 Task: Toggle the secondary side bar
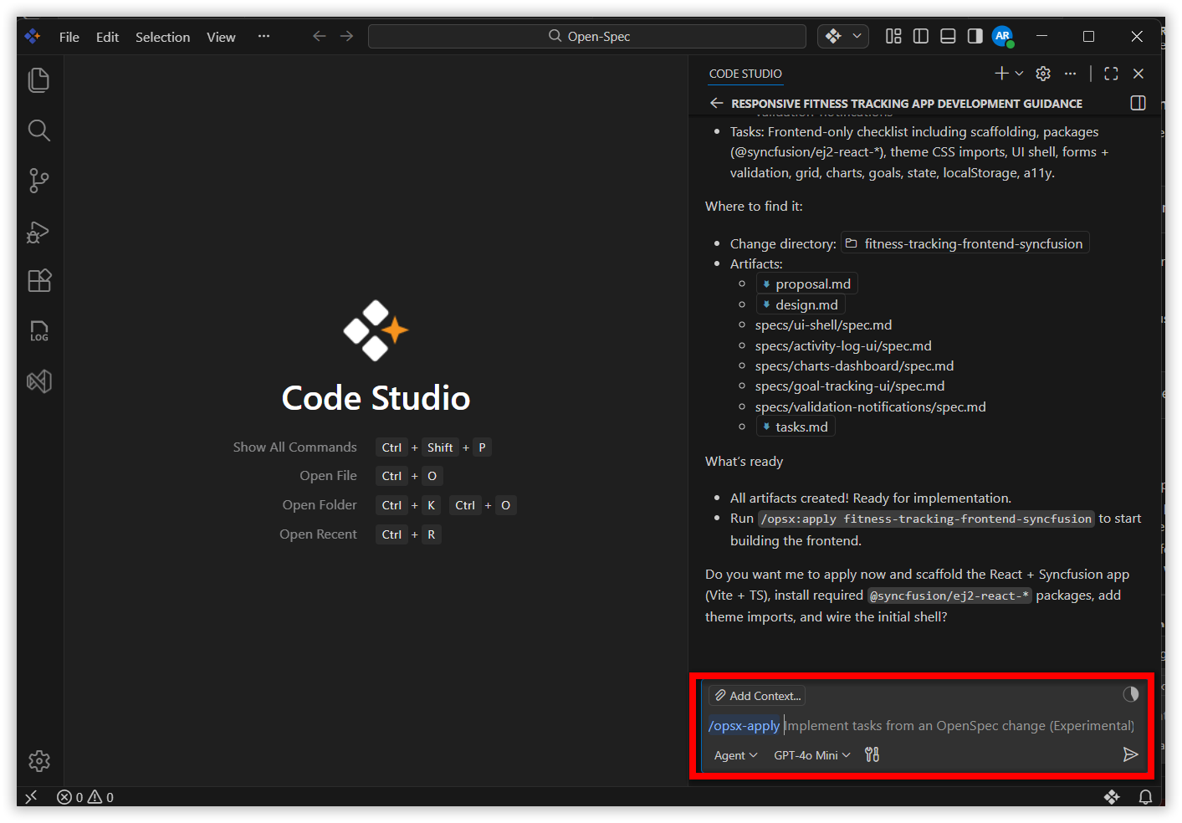tap(975, 36)
